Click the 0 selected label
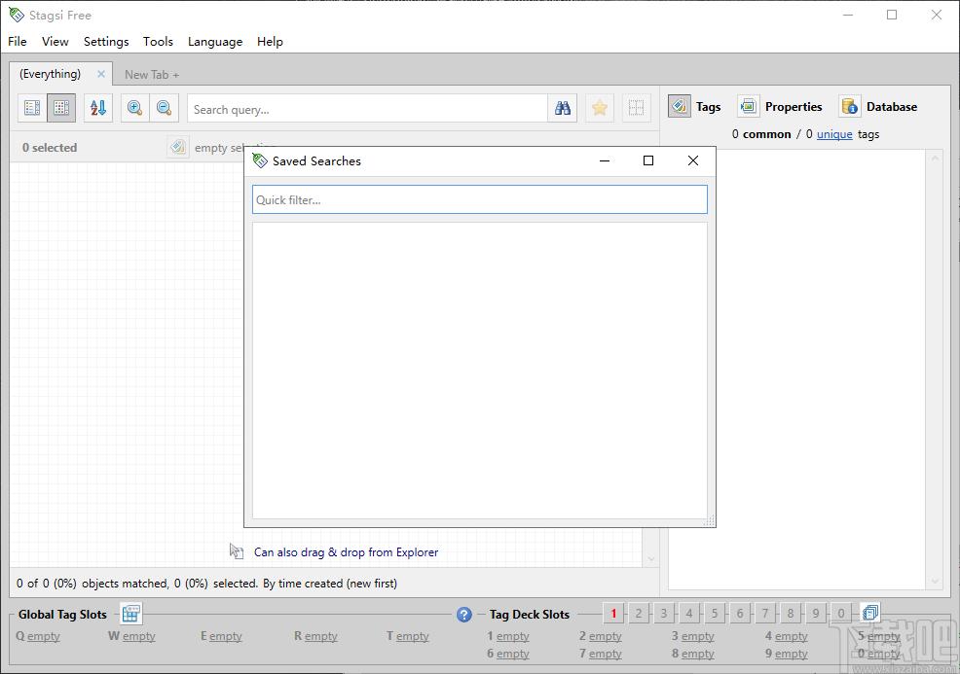Viewport: 960px width, 674px height. (x=50, y=148)
